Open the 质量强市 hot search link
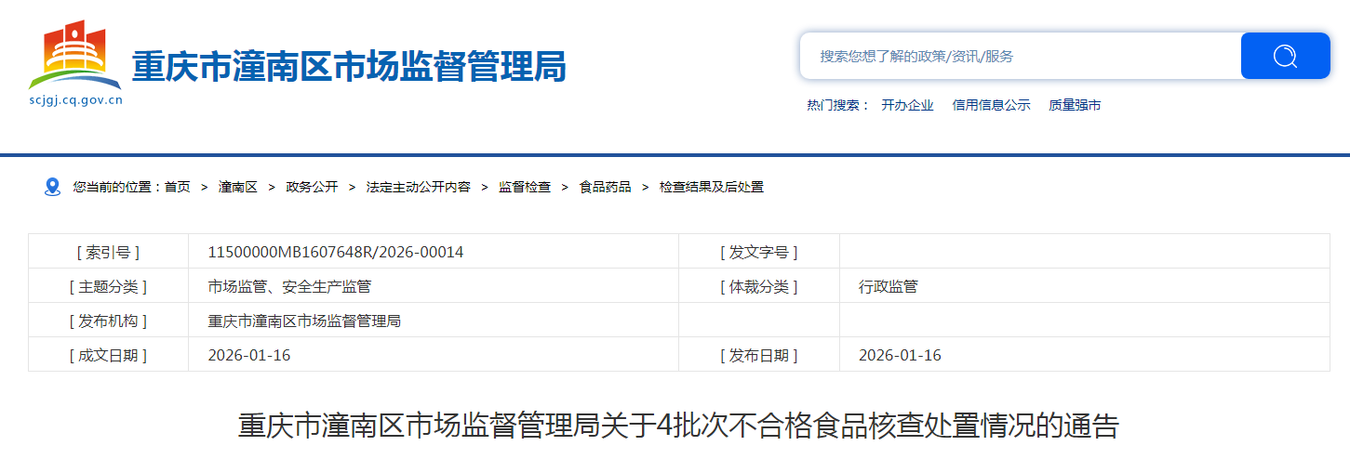 click(x=1075, y=105)
